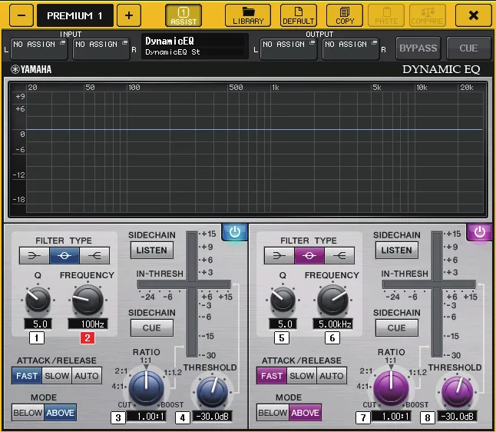Select low-shelf filter type in purple band
The image size is (496, 432).
click(x=279, y=255)
